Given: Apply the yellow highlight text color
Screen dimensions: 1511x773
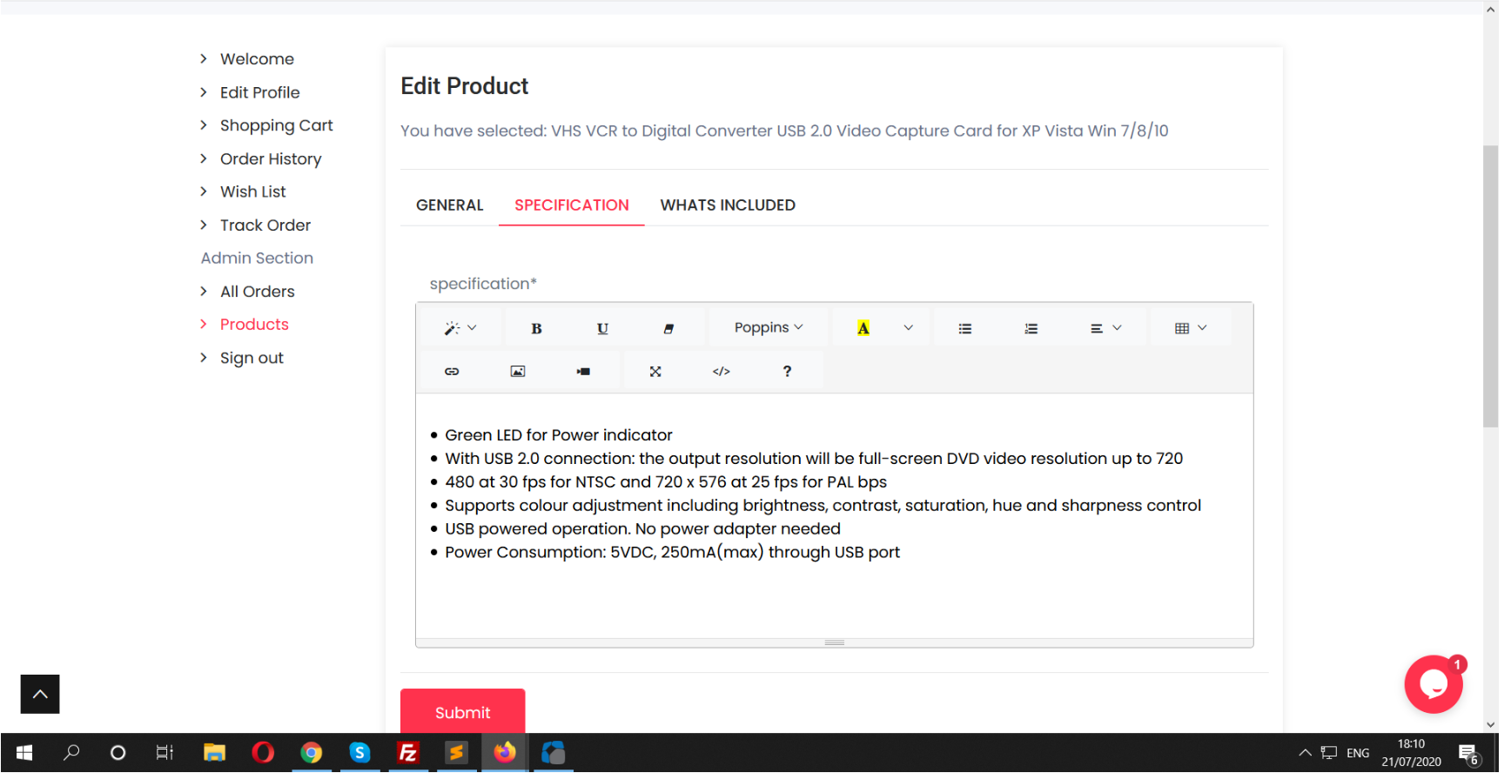Looking at the screenshot, I should click(x=863, y=328).
